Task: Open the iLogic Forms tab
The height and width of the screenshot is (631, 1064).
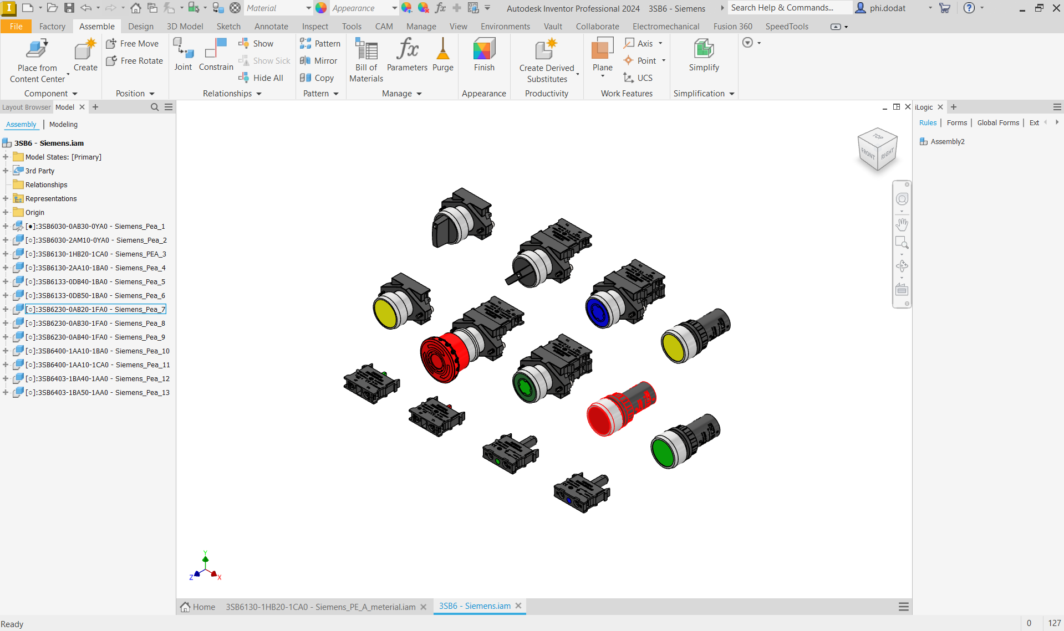Action: 956,123
